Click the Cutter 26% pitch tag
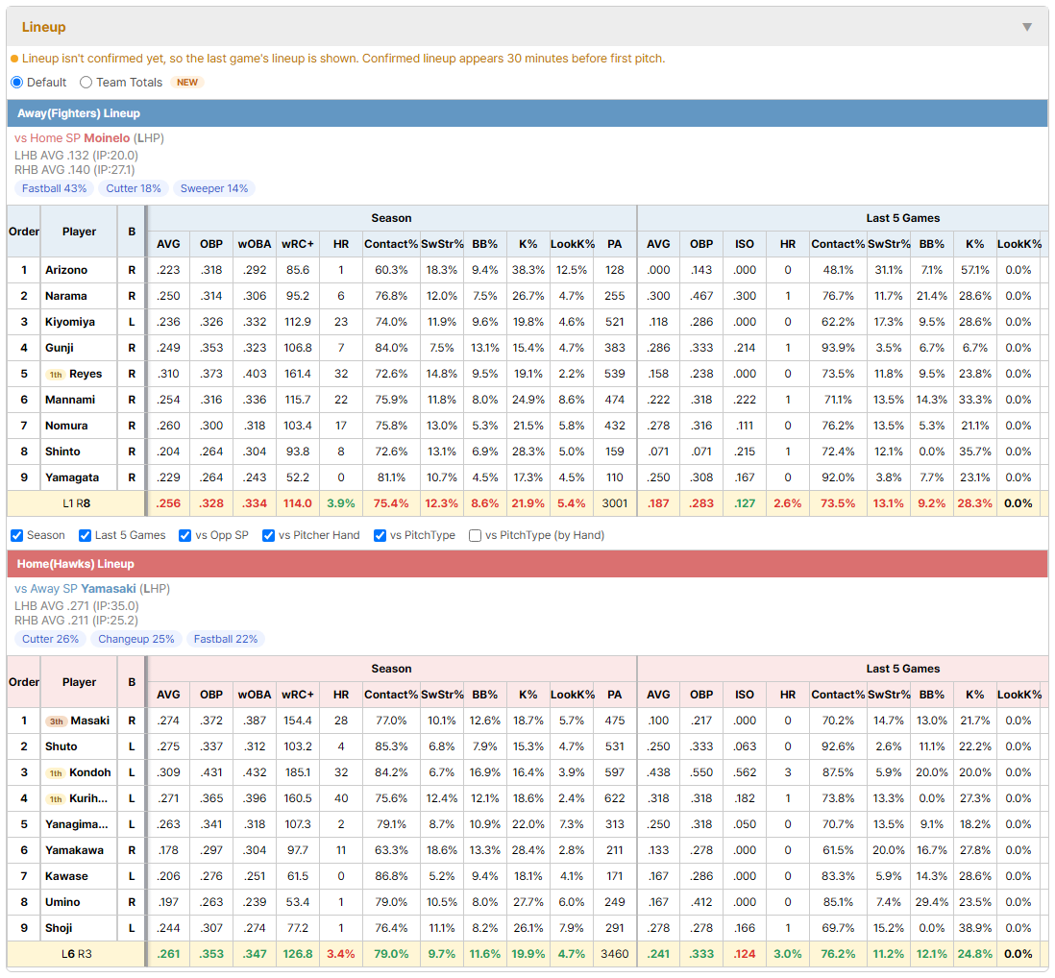This screenshot has height=978, width=1055. pyautogui.click(x=51, y=639)
